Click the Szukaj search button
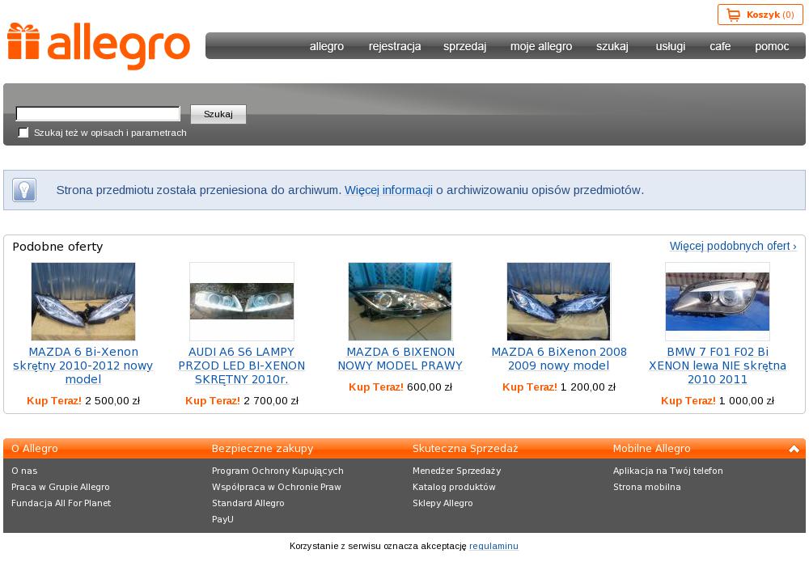 tap(218, 114)
